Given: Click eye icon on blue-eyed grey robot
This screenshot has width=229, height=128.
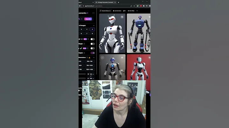Looking at the screenshot, I should [122, 58].
